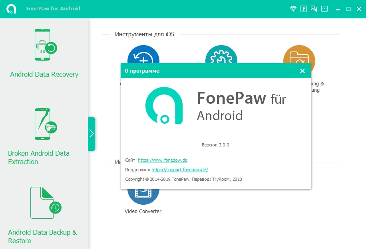Open Android Data Backup & Restore icon

[x=46, y=203]
